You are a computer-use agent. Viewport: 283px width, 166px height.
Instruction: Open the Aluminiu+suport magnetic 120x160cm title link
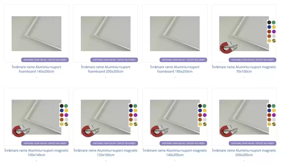106,153
